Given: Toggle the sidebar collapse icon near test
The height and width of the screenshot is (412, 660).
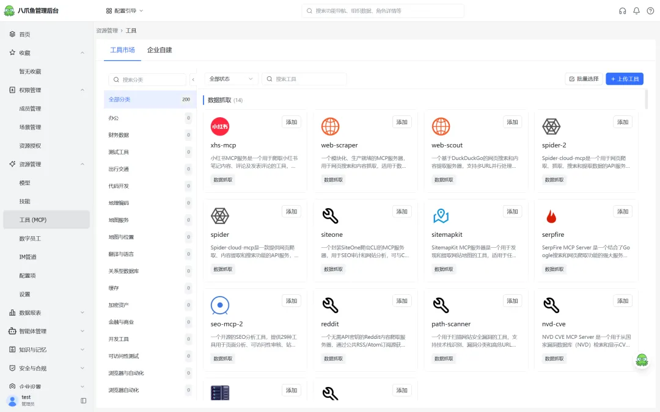Looking at the screenshot, I should click(x=83, y=400).
